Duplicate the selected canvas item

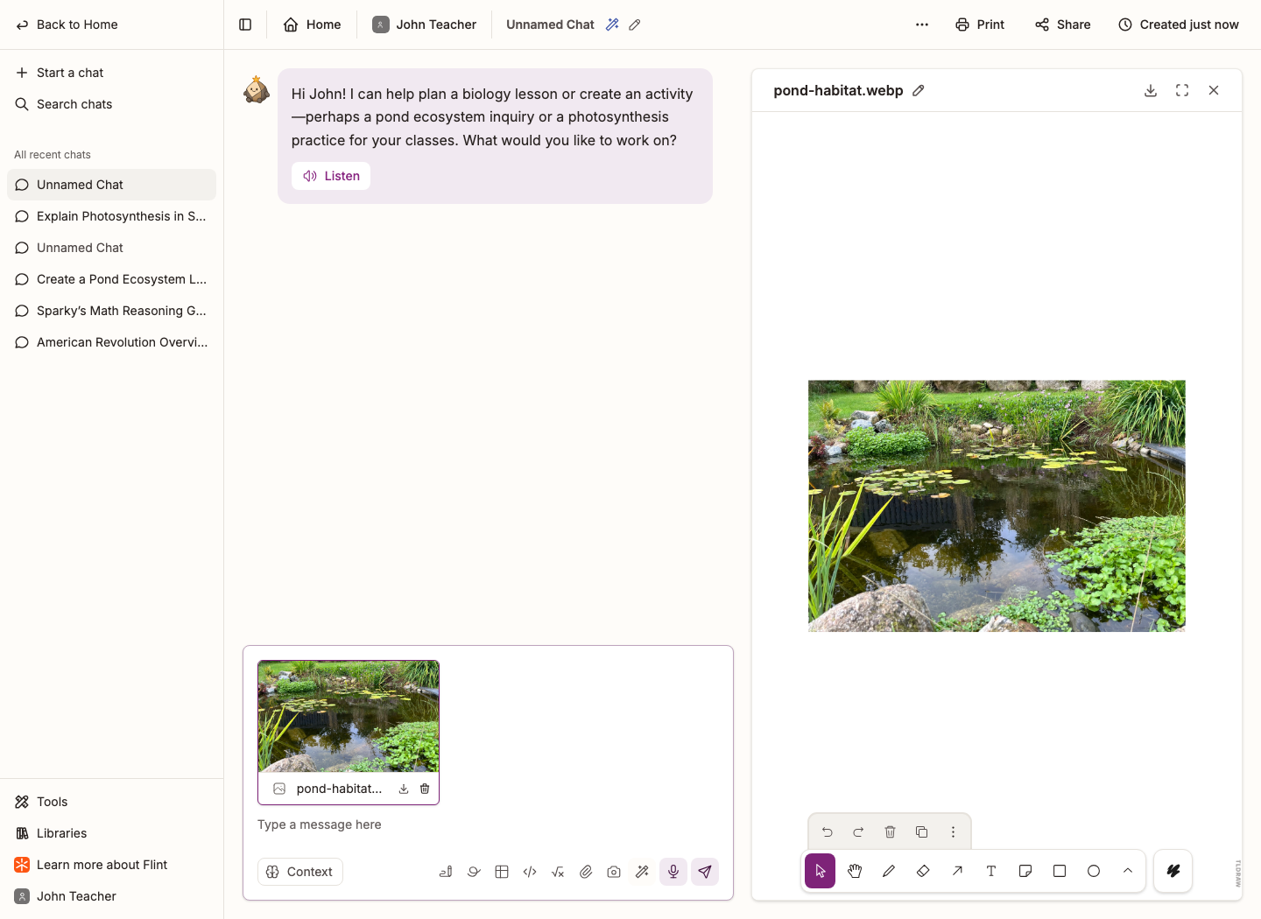point(921,832)
